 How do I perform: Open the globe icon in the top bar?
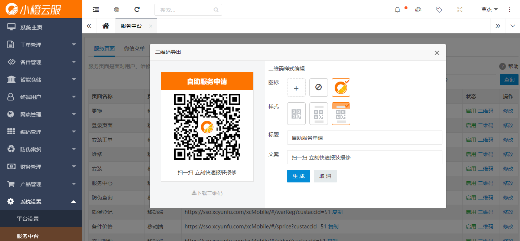(117, 10)
